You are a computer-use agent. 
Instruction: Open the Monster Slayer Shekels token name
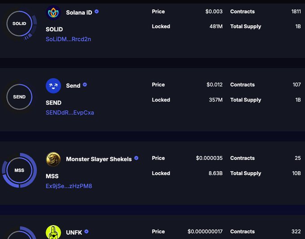[x=99, y=159]
